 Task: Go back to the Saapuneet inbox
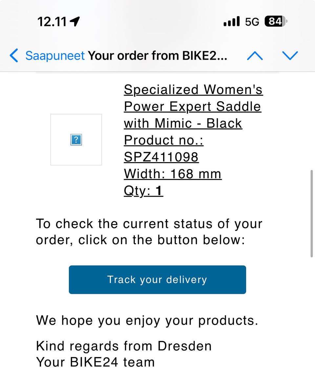click(55, 56)
